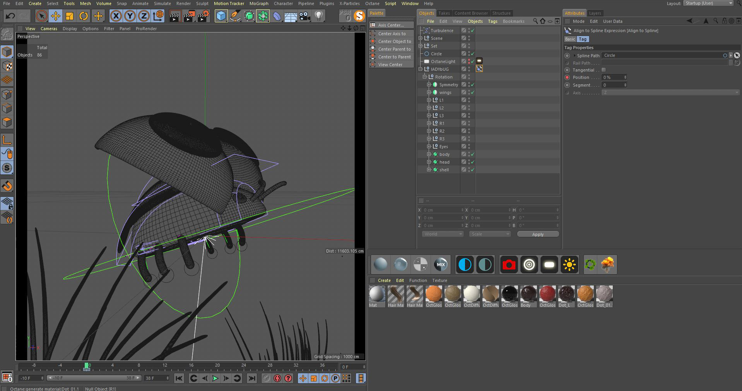Viewport: 742px width, 391px height.
Task: Switch the coordinate system icon
Action: click(x=158, y=16)
